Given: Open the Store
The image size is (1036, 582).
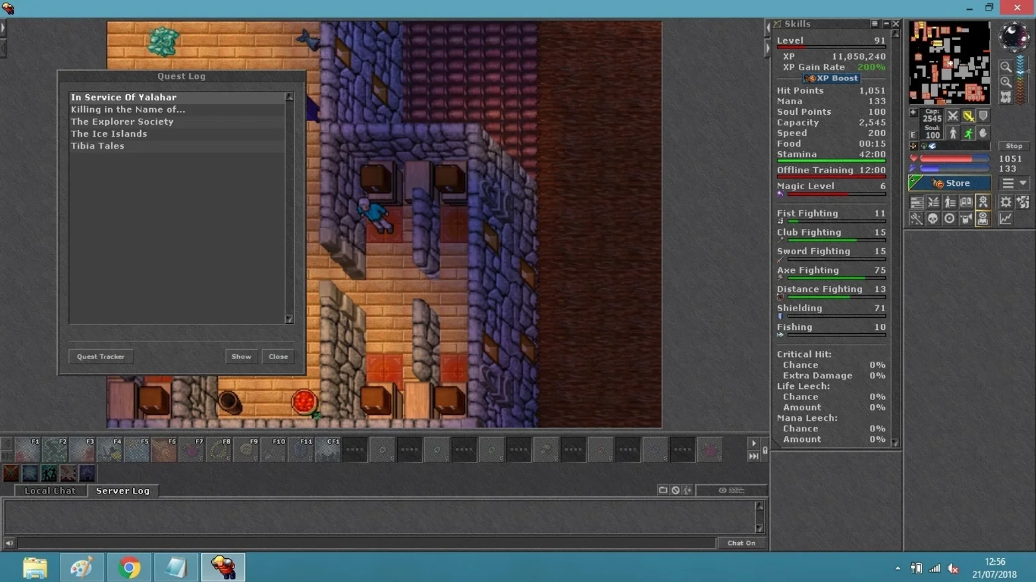Looking at the screenshot, I should click(x=950, y=183).
